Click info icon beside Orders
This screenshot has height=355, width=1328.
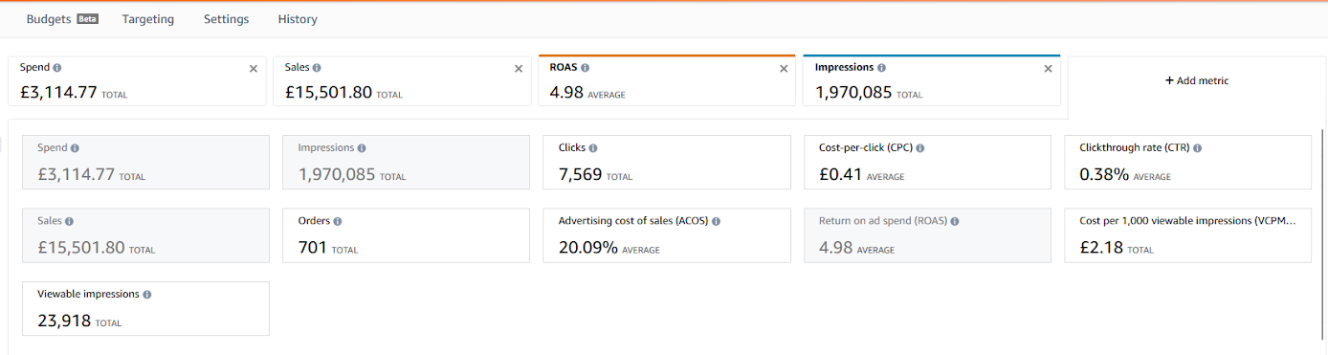tap(338, 221)
